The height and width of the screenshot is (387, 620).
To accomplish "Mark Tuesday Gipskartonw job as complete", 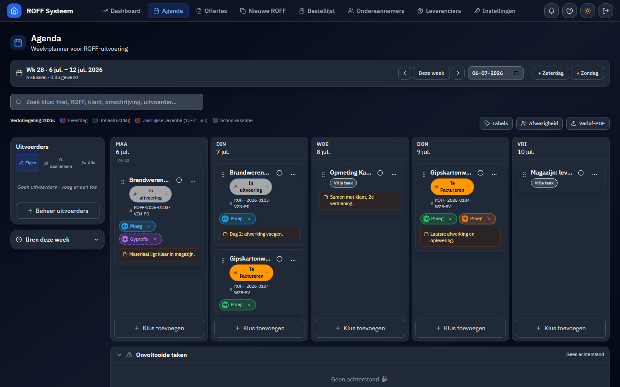I will (279, 259).
